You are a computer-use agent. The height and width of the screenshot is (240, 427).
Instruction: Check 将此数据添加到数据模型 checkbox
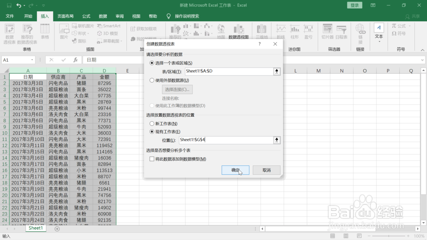click(x=152, y=159)
